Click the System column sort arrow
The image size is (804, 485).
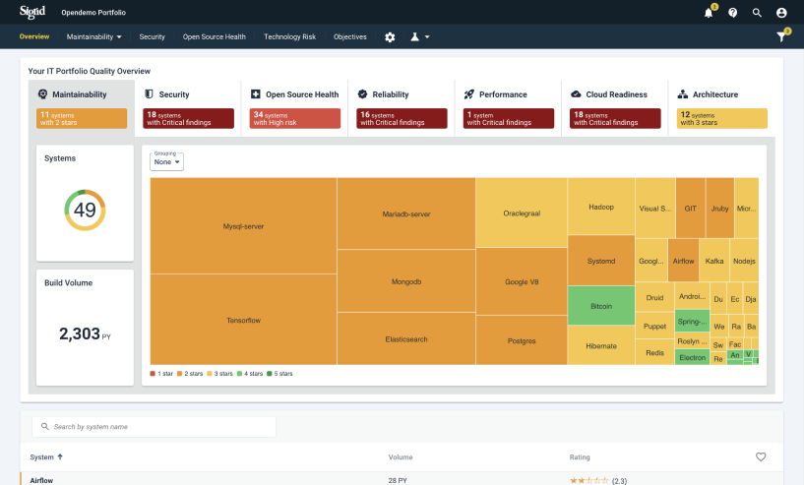pyautogui.click(x=60, y=456)
